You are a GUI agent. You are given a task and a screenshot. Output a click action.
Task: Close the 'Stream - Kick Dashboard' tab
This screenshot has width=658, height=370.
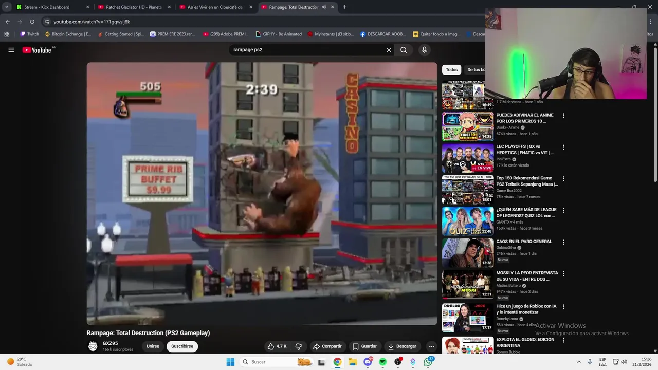point(87,7)
